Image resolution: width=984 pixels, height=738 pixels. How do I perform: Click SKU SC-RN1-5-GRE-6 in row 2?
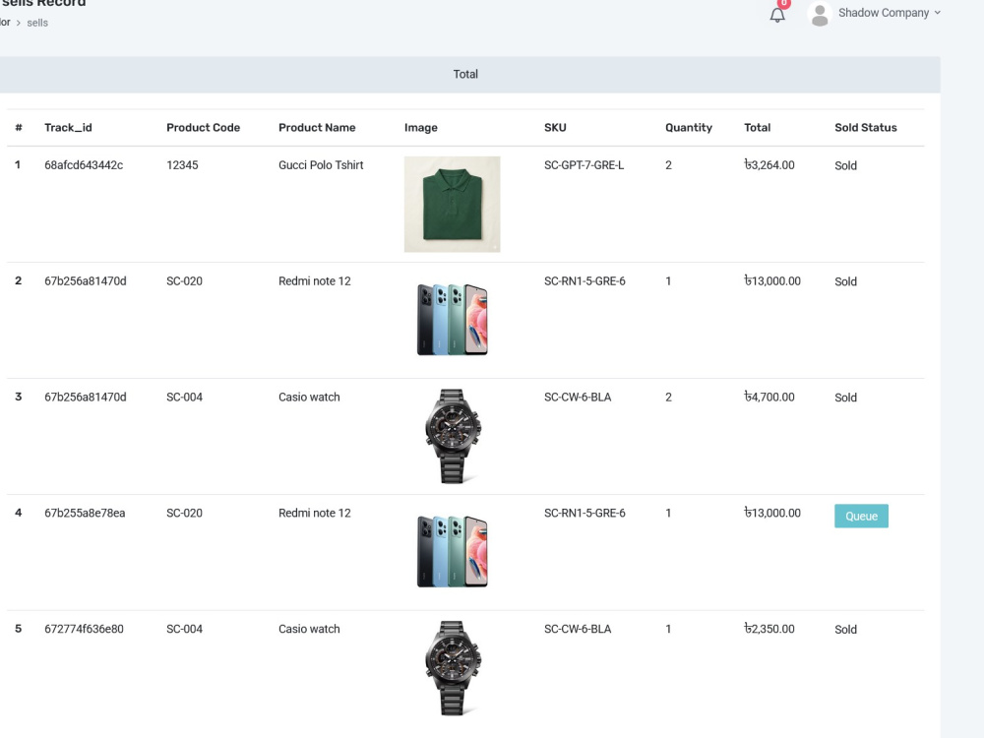(584, 281)
